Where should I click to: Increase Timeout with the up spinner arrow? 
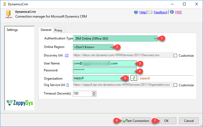point(94,92)
